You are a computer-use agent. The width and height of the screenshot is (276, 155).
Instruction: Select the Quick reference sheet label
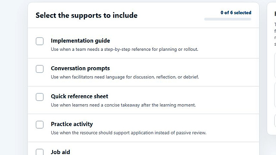coord(79,96)
